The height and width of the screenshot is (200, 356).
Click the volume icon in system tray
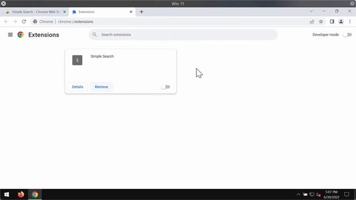(x=318, y=194)
